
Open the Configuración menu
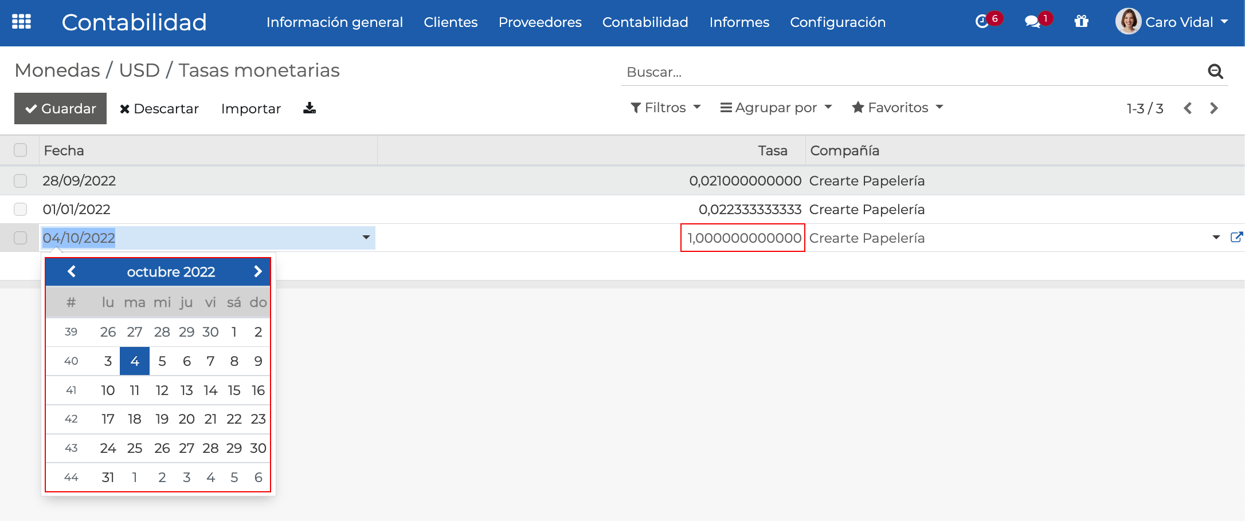tap(837, 22)
